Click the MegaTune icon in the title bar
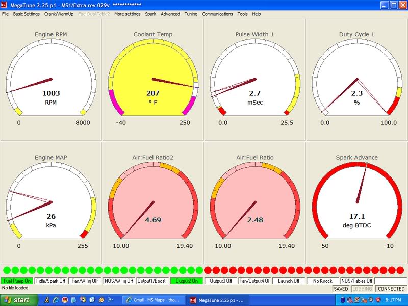This screenshot has height=306, width=408. (4, 5)
